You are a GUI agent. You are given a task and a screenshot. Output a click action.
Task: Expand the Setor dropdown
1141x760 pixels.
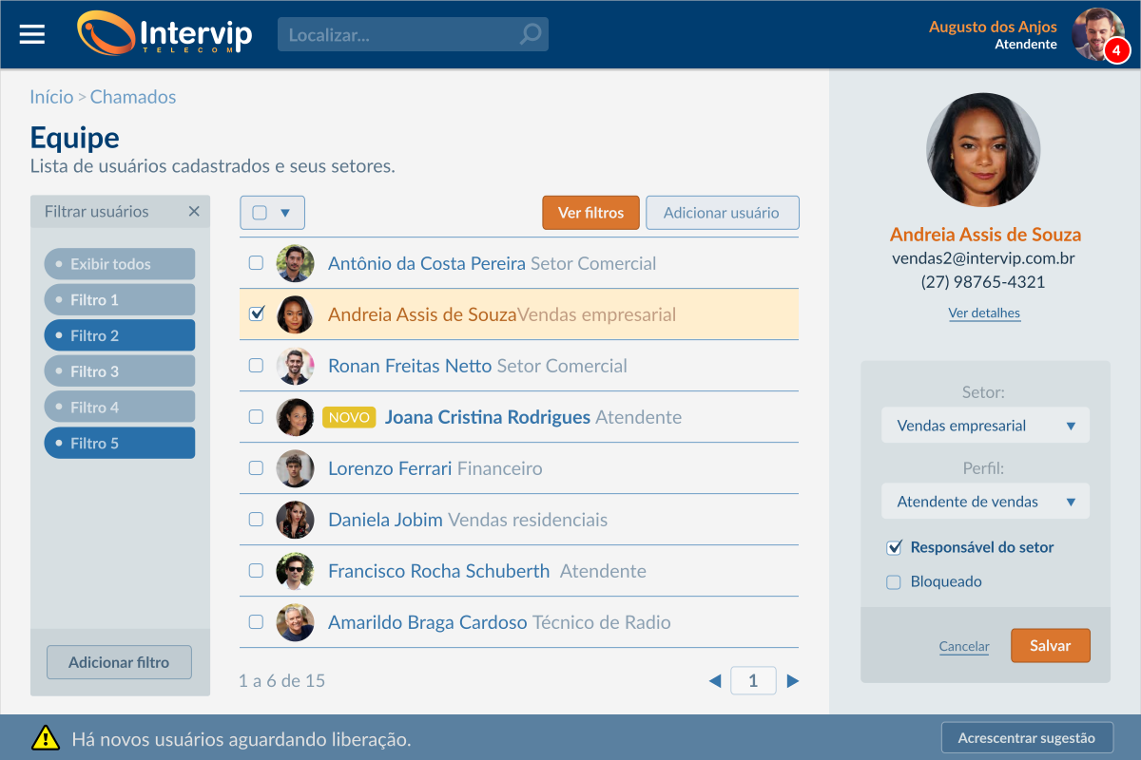[985, 426]
